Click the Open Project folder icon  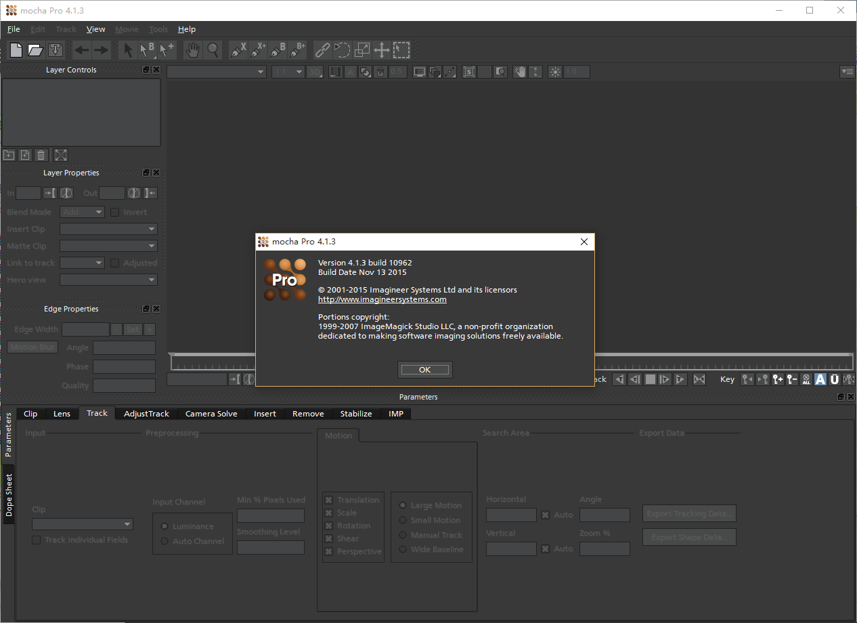click(35, 50)
